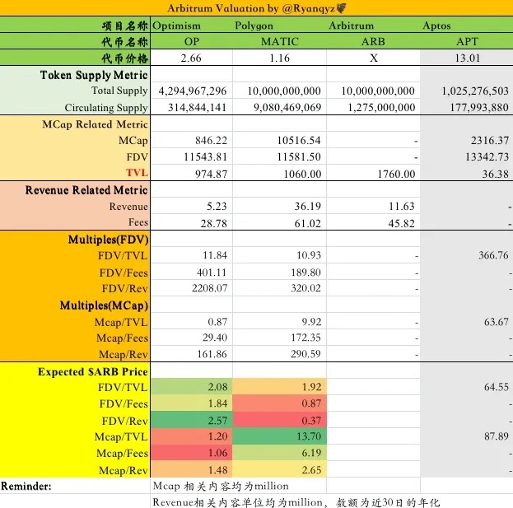Image resolution: width=513 pixels, height=508 pixels.
Task: Select the light green cell '2.08'
Action: pyautogui.click(x=191, y=387)
